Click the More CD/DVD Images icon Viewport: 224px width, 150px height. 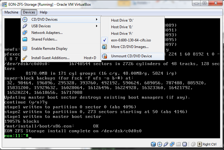[x=105, y=47]
